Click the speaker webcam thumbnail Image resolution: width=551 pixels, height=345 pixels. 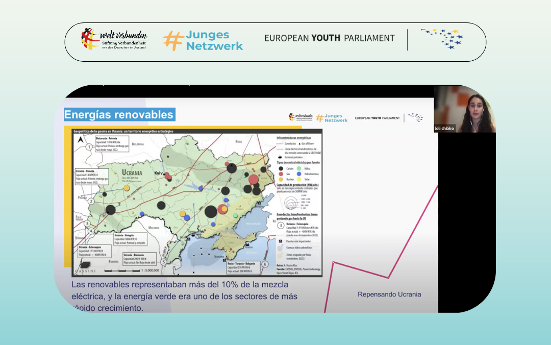click(x=465, y=109)
